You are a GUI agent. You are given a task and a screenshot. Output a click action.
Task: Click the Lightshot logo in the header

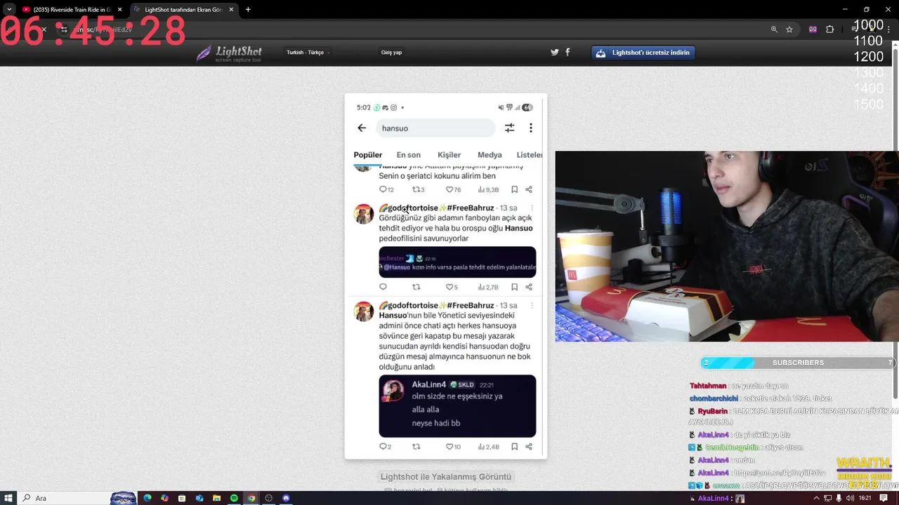pyautogui.click(x=230, y=53)
